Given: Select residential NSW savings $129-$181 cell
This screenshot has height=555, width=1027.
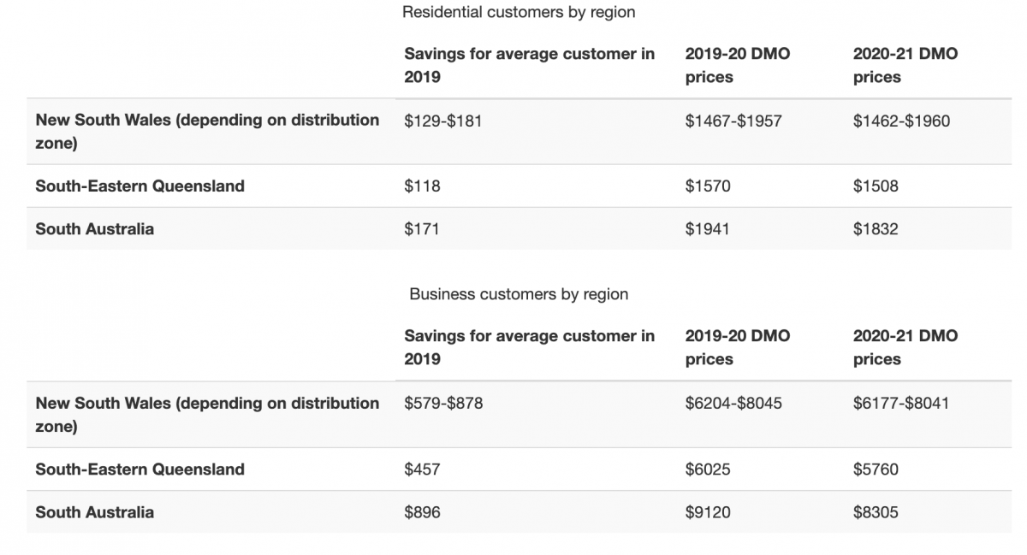Looking at the screenshot, I should click(x=443, y=121).
